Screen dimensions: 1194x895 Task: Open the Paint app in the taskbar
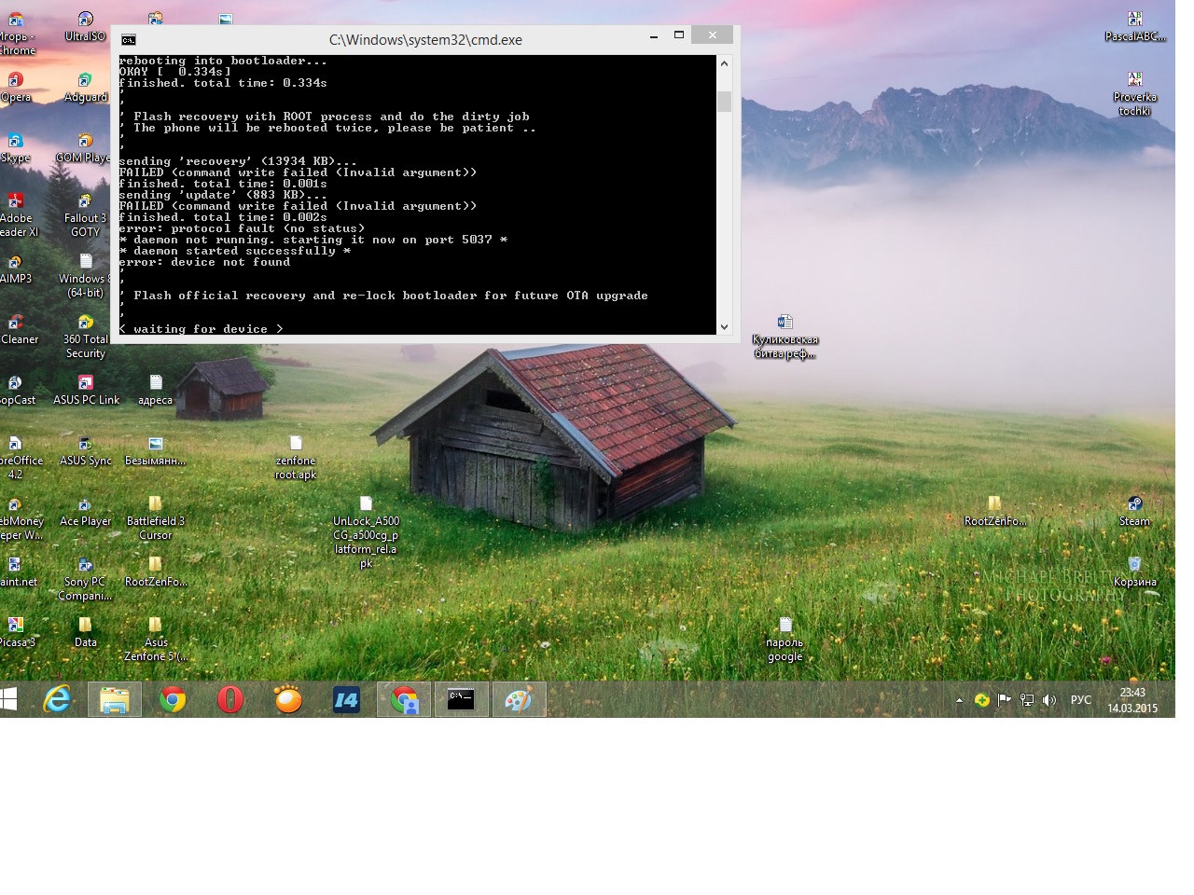point(519,699)
